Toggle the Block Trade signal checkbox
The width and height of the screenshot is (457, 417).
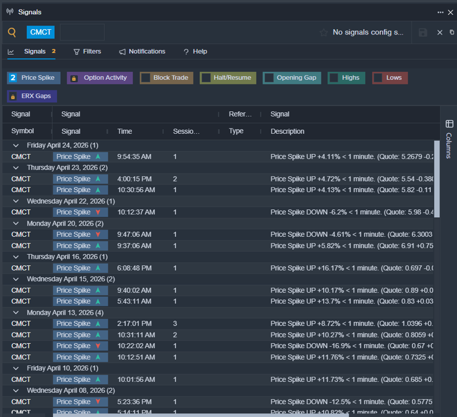146,78
